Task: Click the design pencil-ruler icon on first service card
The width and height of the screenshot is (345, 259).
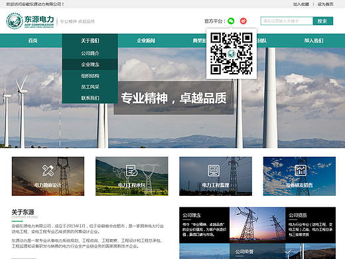Action: (x=48, y=171)
